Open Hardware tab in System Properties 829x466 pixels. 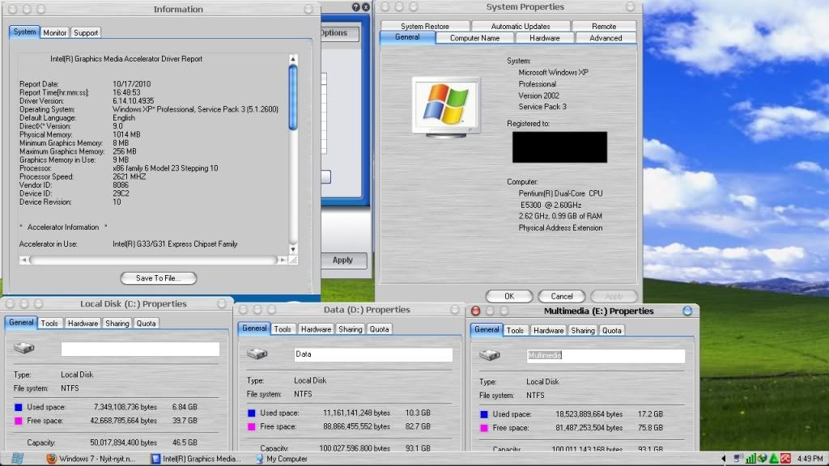[545, 38]
